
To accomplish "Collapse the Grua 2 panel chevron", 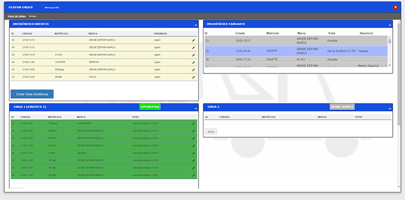I will [x=390, y=108].
